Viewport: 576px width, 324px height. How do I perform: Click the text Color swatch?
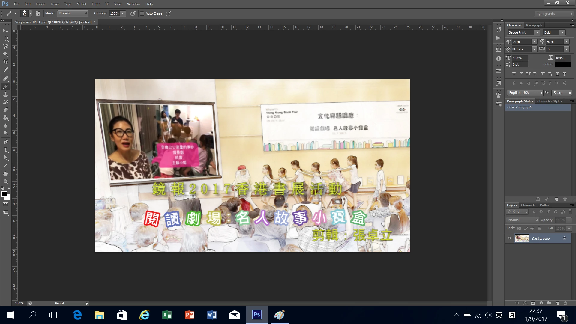tap(562, 64)
